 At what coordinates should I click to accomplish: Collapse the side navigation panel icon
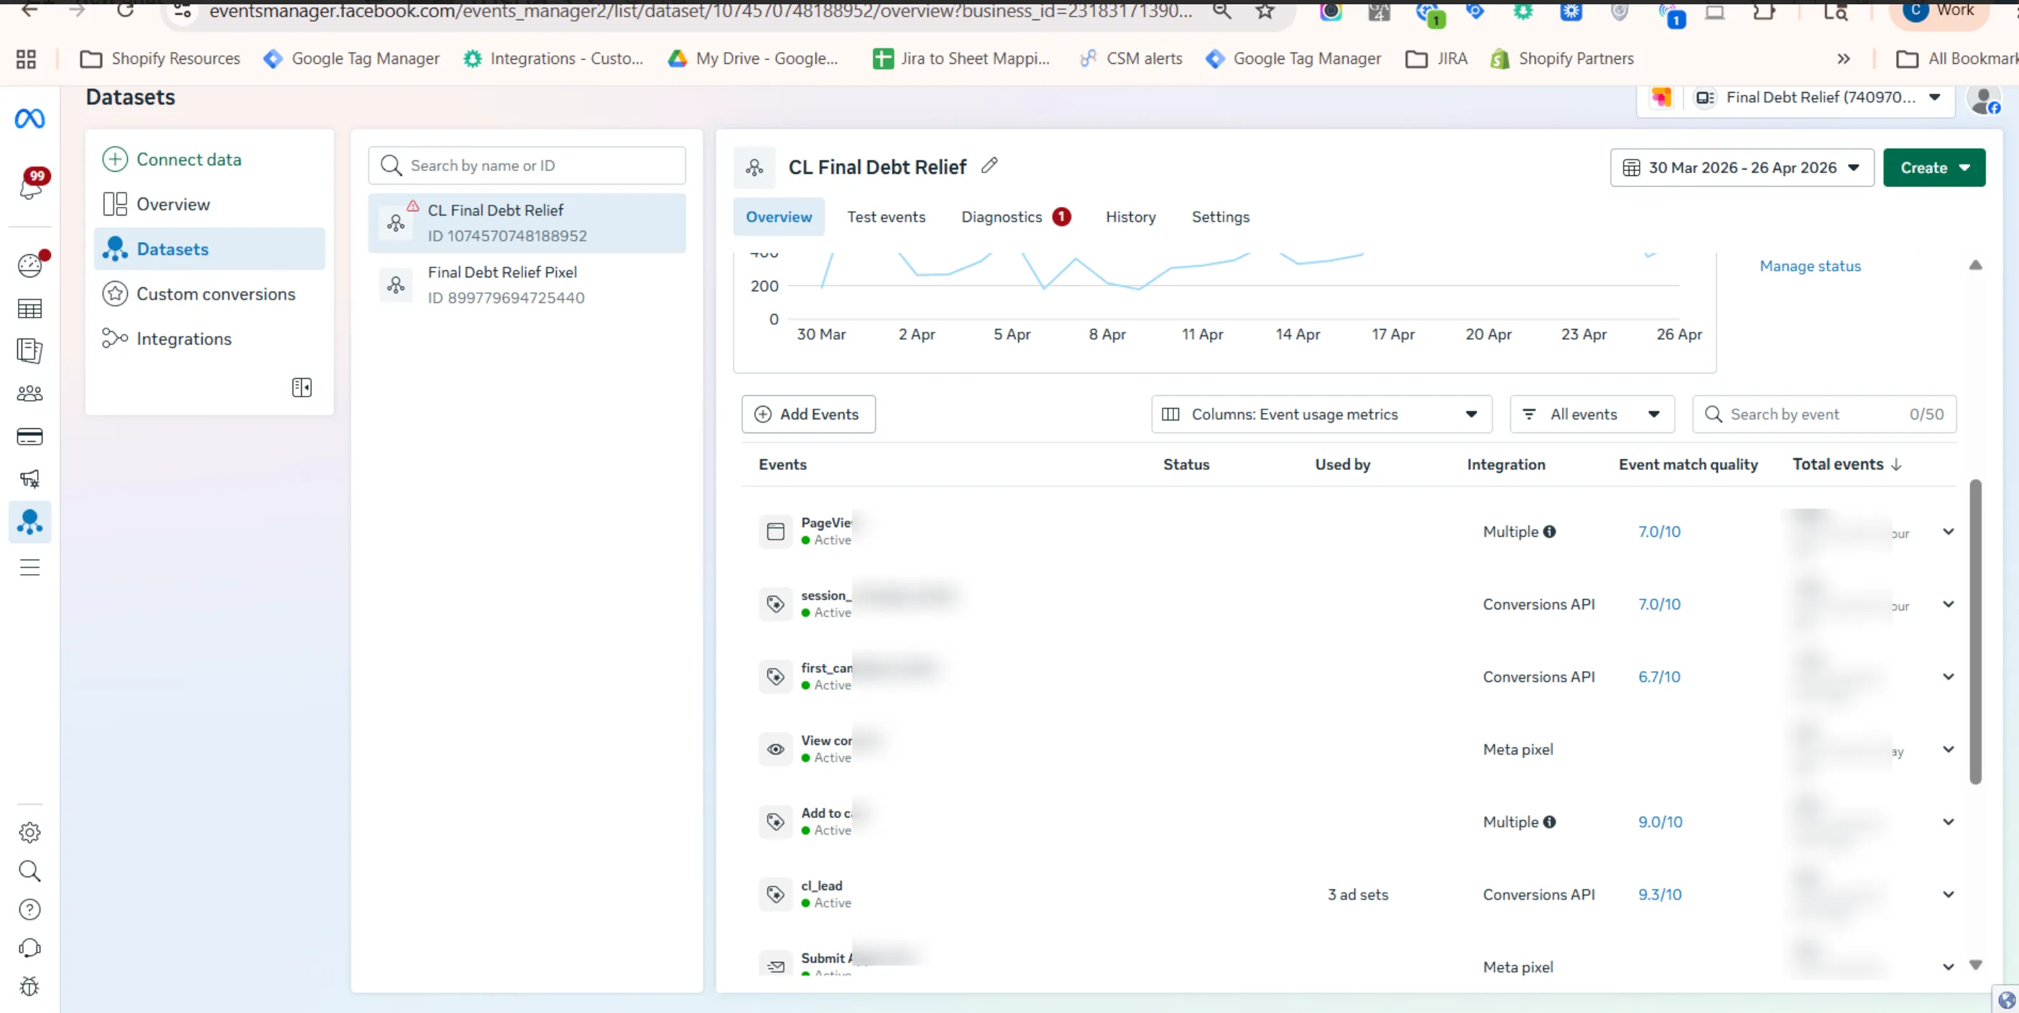(302, 388)
